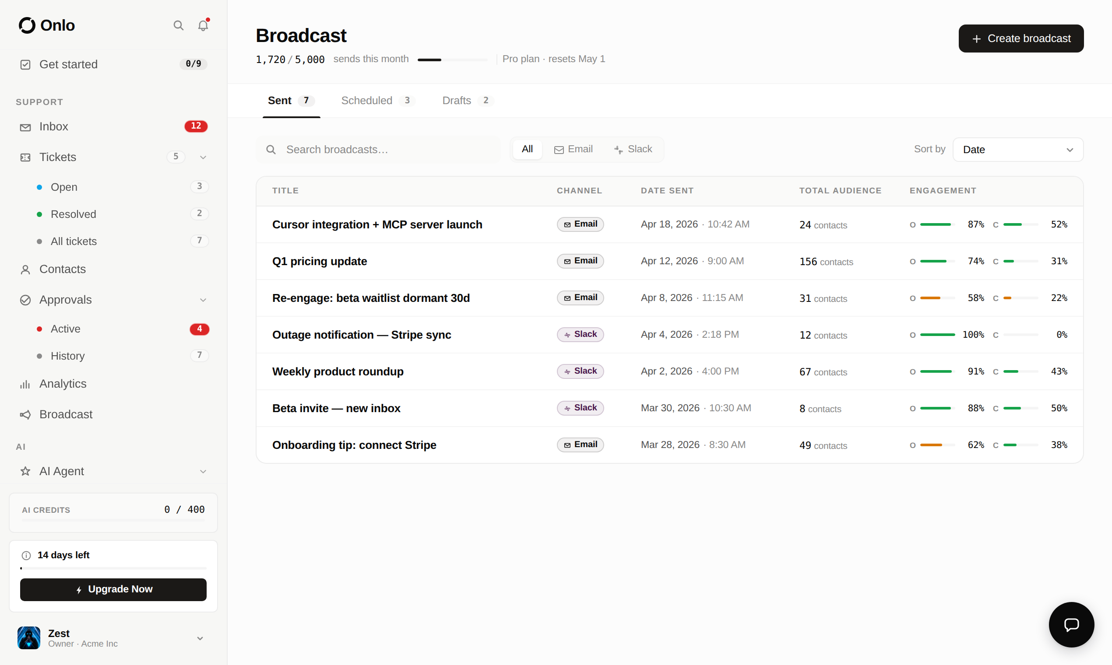The height and width of the screenshot is (665, 1112).
Task: Click the Tickets icon in sidebar
Action: point(25,157)
